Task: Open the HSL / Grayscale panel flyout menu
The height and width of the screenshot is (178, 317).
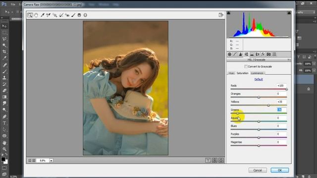Action: [289, 60]
